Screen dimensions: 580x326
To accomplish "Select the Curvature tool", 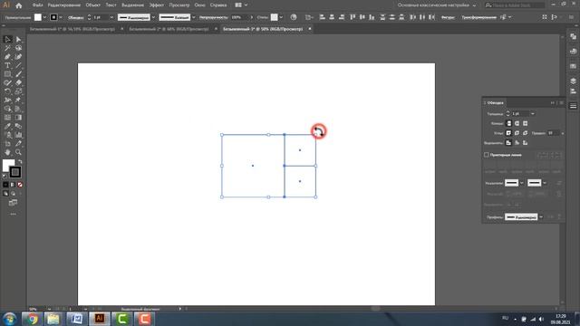I will 18,56.
